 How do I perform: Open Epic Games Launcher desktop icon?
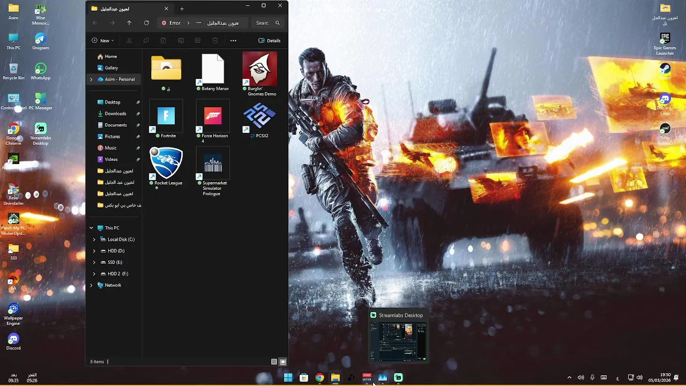(665, 44)
